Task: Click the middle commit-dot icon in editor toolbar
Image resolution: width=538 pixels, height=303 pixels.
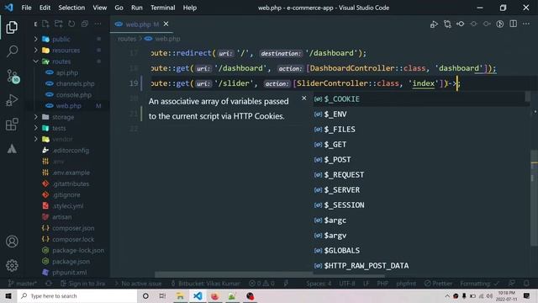Action: coord(473,24)
